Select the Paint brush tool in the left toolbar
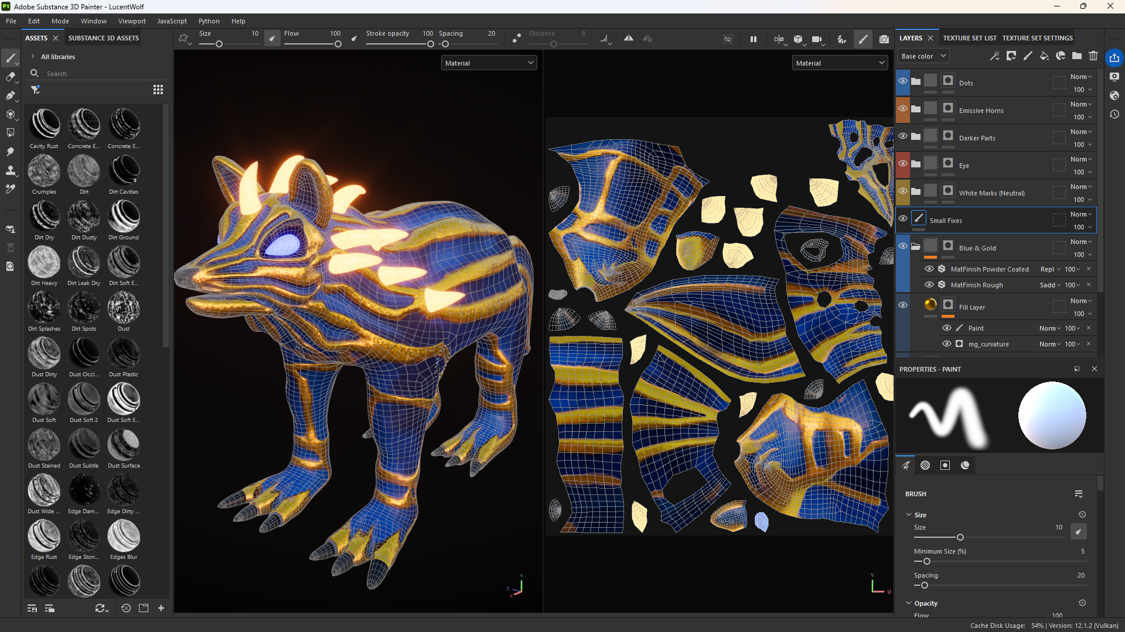This screenshot has height=632, width=1125. 11,57
